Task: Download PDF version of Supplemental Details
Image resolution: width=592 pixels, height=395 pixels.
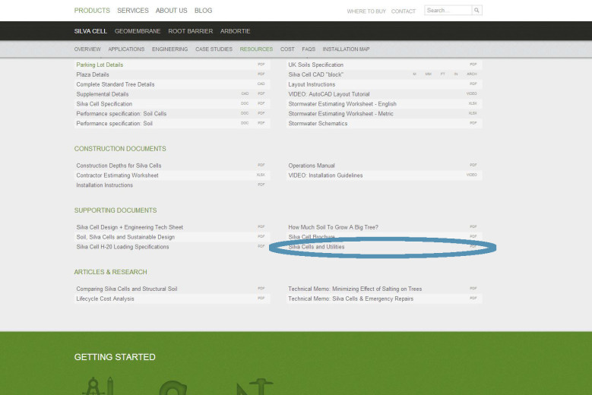Action: pos(261,93)
